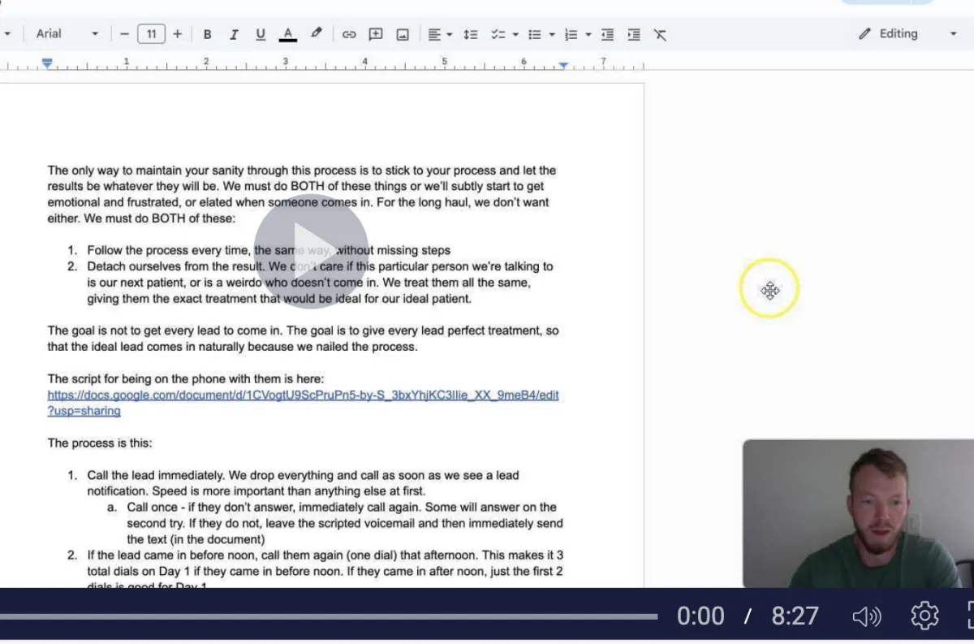Image resolution: width=974 pixels, height=644 pixels.
Task: Click "Call once - if they don't answer" sub-item
Action: click(345, 523)
